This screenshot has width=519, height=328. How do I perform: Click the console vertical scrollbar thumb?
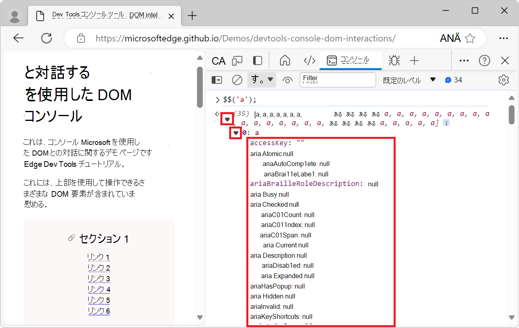tap(511, 115)
